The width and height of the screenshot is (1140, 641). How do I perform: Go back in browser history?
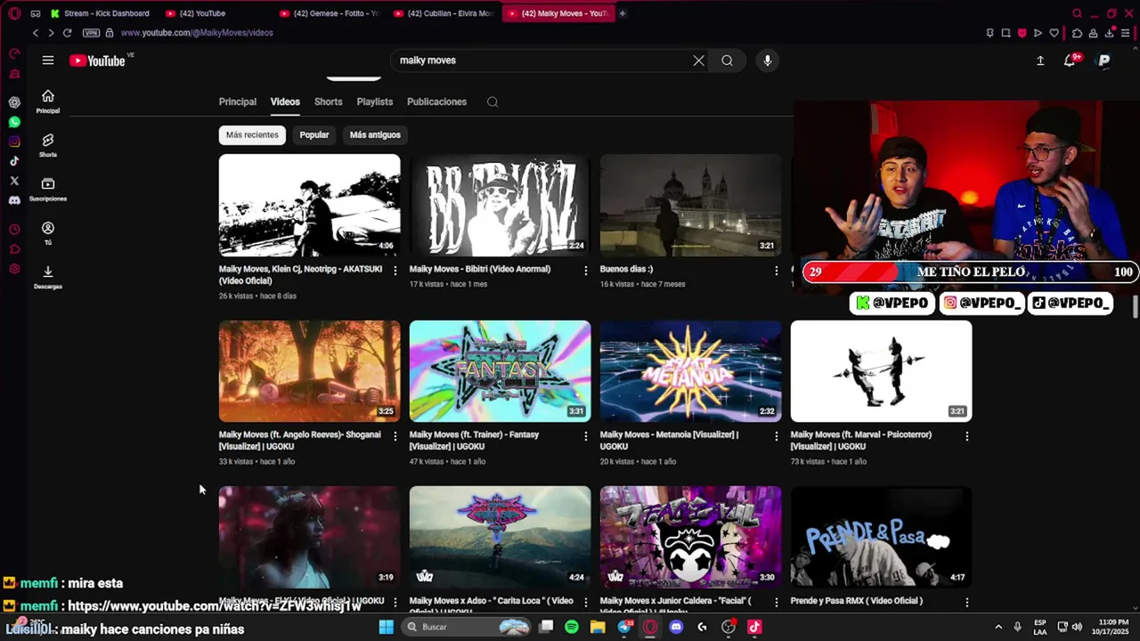(36, 33)
